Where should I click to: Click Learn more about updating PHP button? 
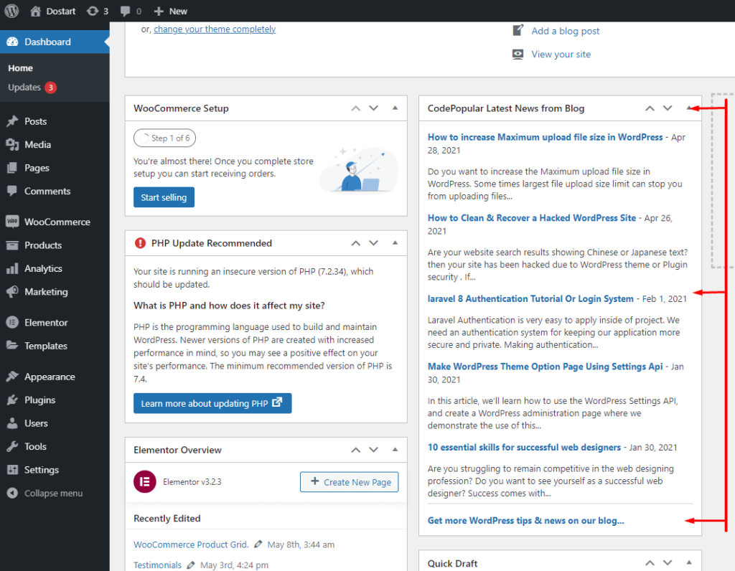(x=212, y=403)
